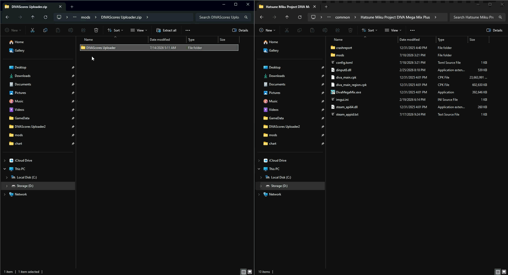Image resolution: width=508 pixels, height=275 pixels.
Task: Add new tab in right Explorer window
Action: pyautogui.click(x=326, y=7)
